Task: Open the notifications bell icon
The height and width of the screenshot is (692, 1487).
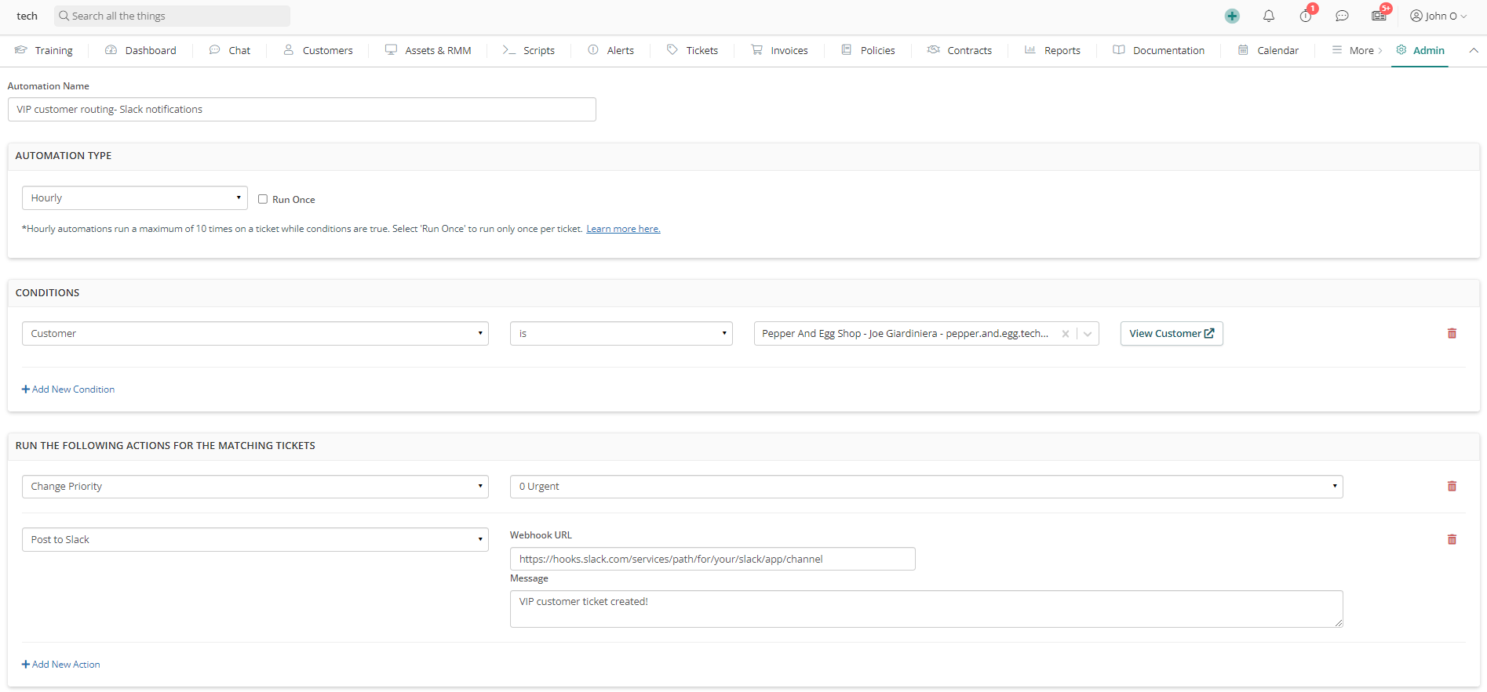Action: click(1268, 16)
